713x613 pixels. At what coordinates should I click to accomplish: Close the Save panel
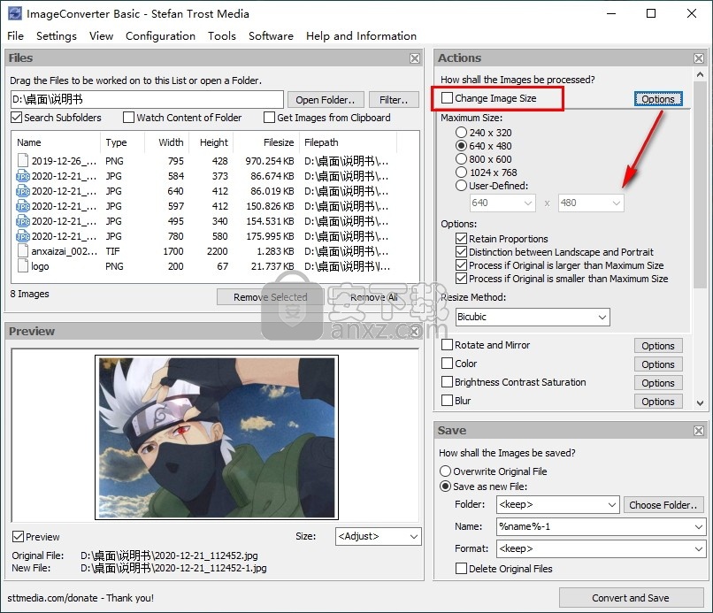coord(699,431)
